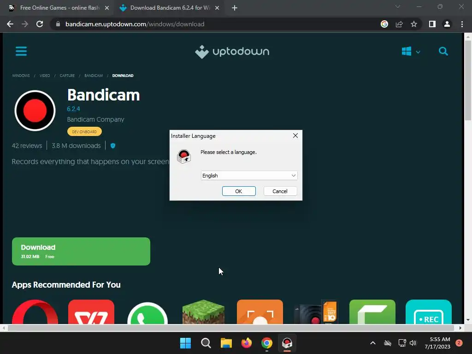Click the blue verified shield icon
Image resolution: width=472 pixels, height=354 pixels.
point(113,146)
